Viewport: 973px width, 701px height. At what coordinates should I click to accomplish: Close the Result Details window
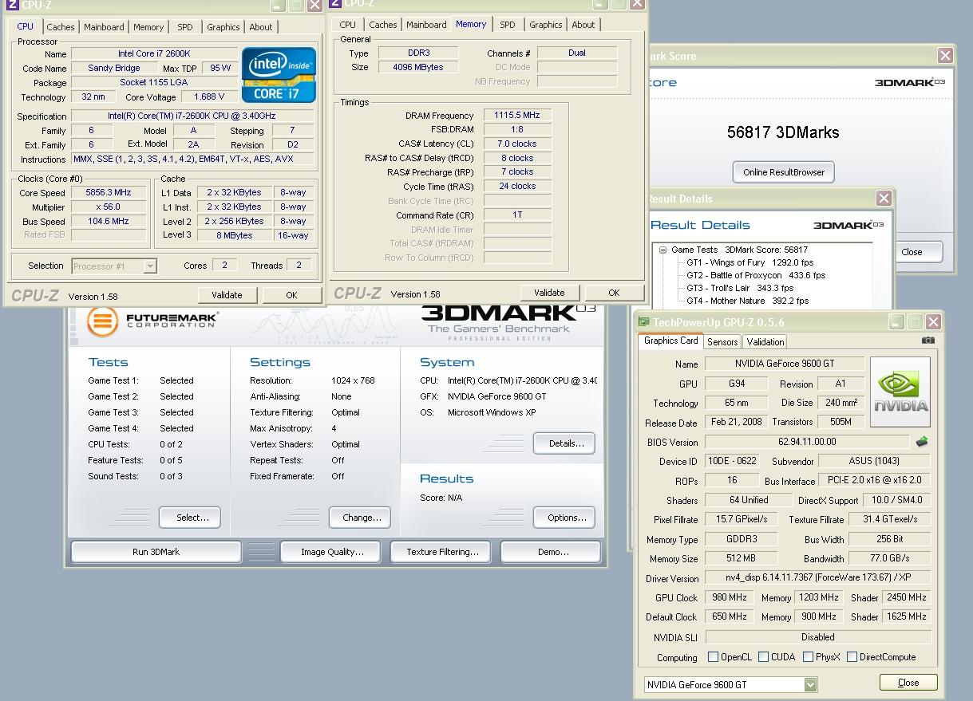click(884, 198)
